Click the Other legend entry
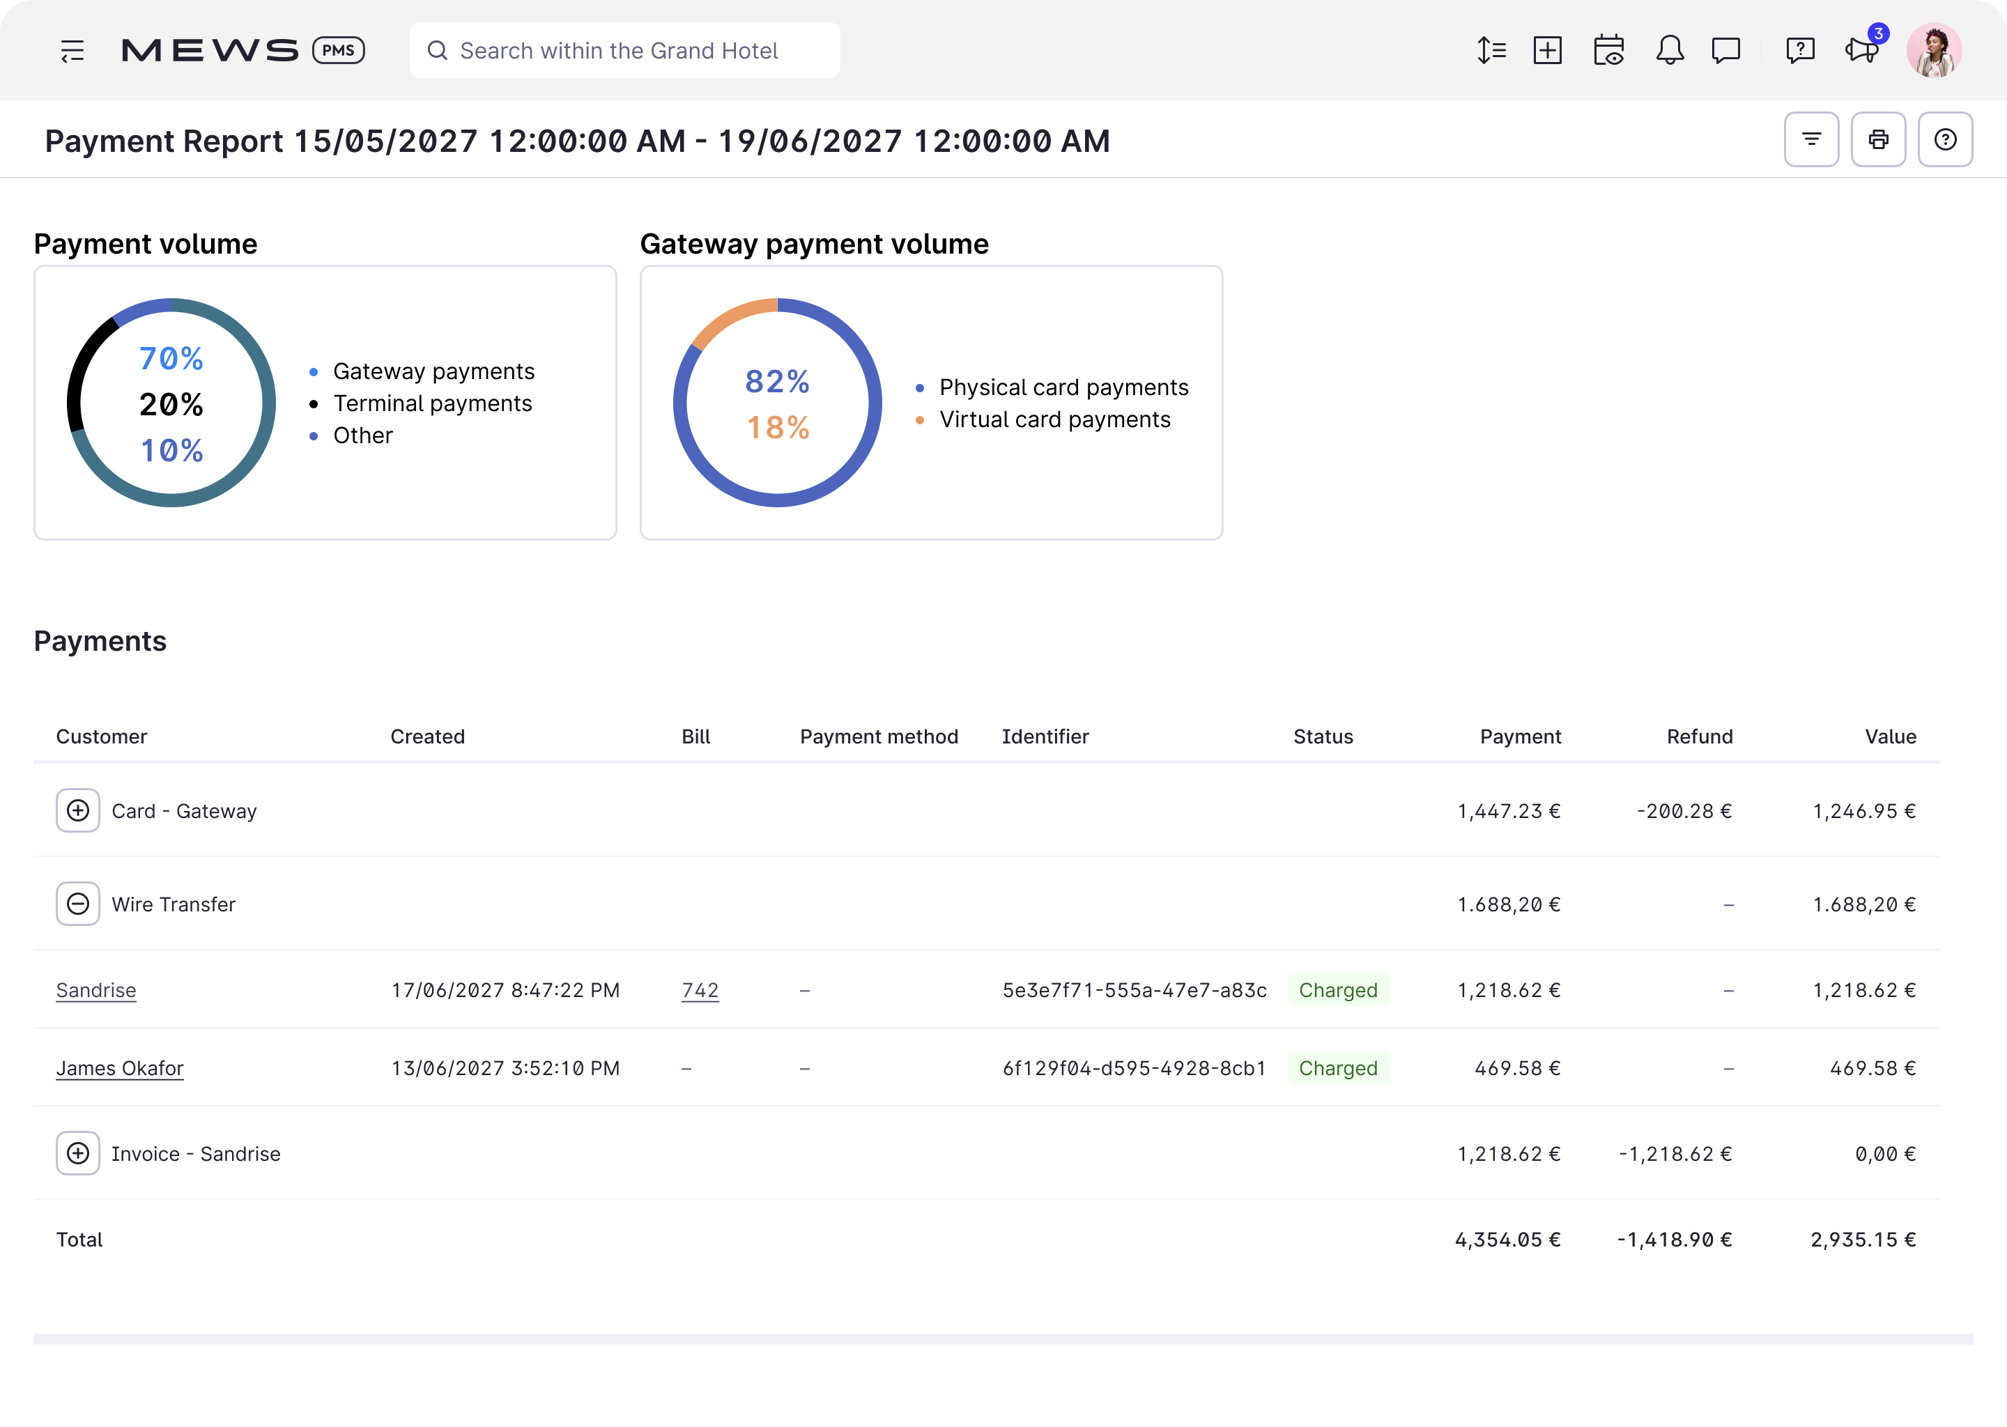Image resolution: width=2007 pixels, height=1427 pixels. (351, 435)
